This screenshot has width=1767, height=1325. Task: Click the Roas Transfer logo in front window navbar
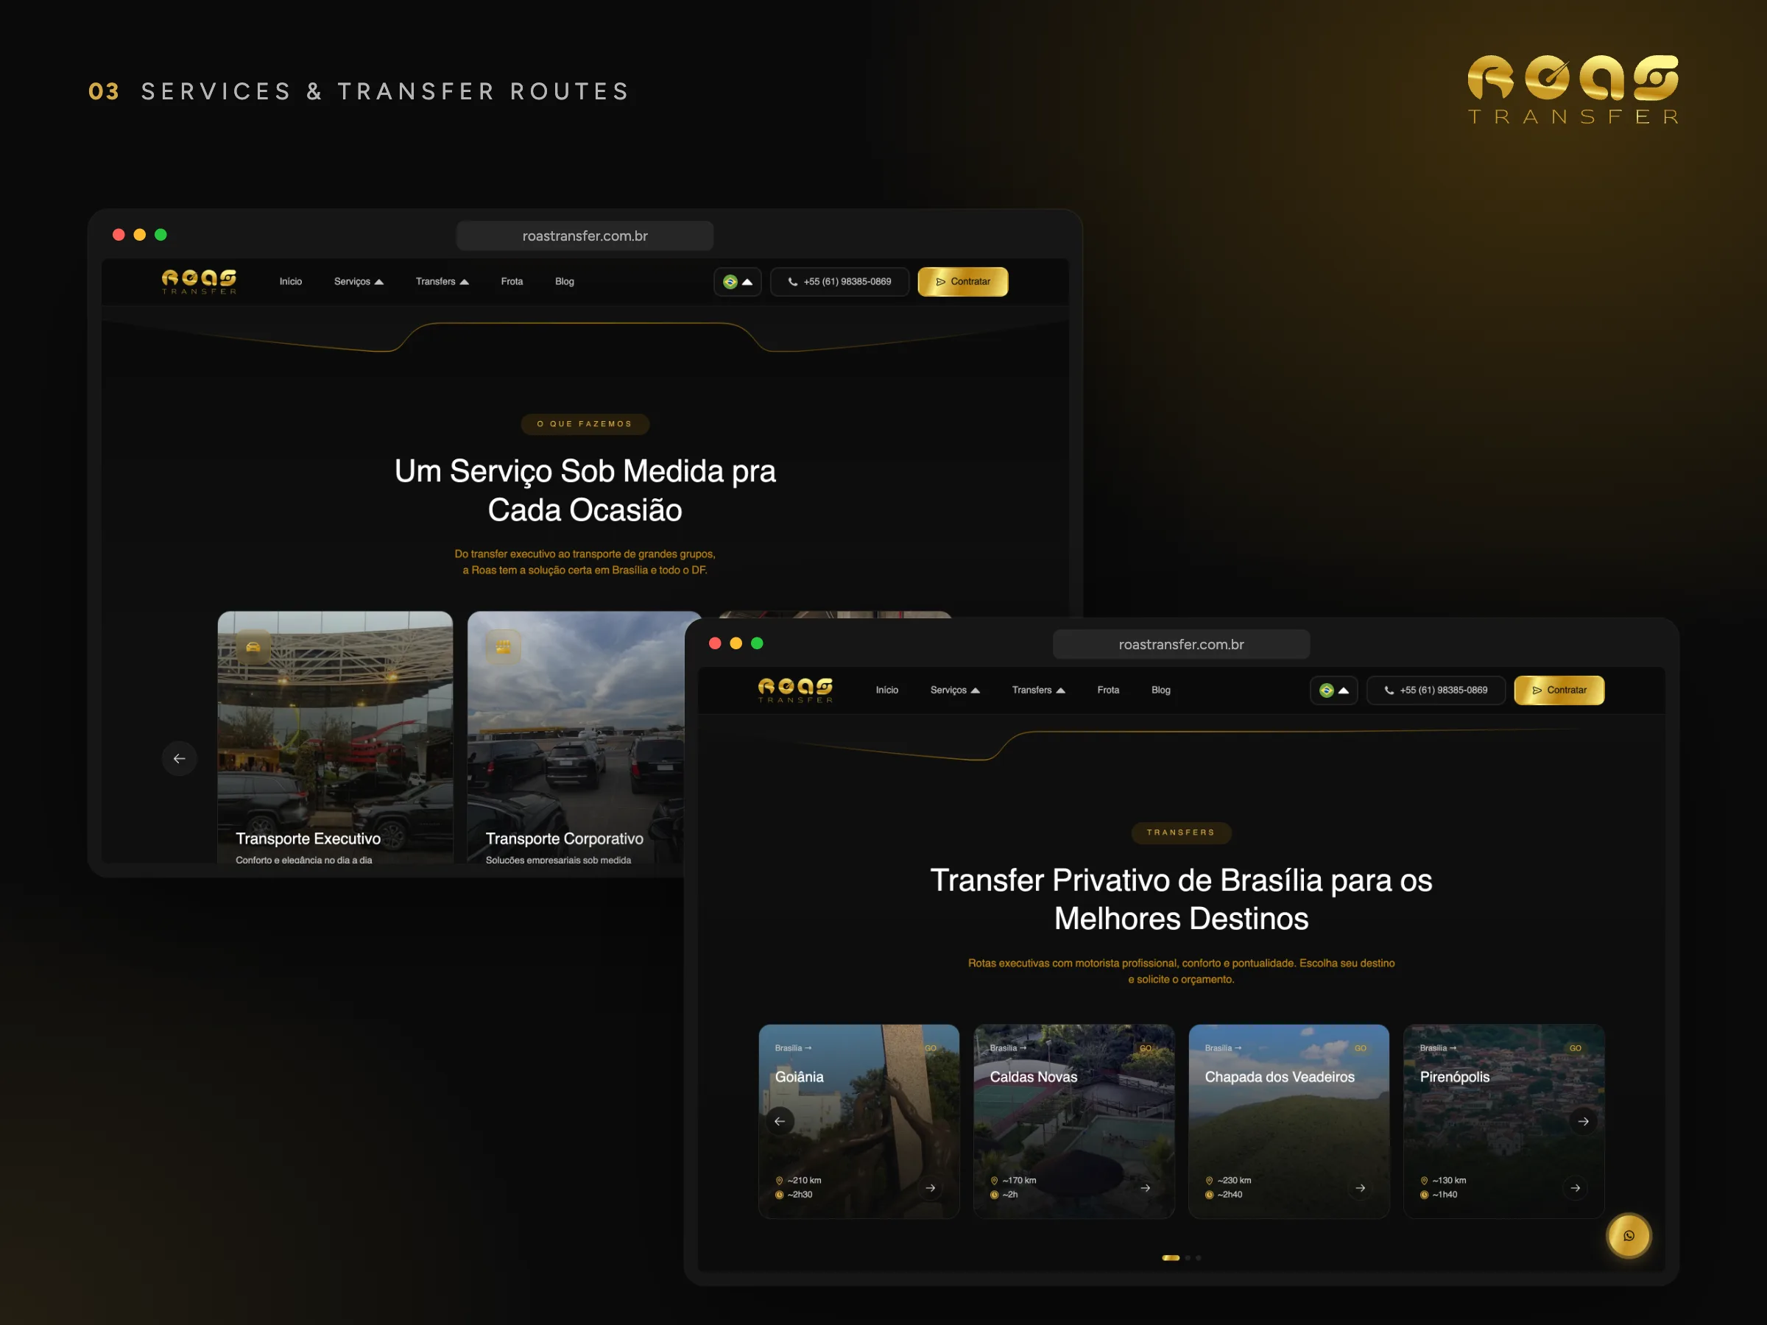pyautogui.click(x=795, y=690)
